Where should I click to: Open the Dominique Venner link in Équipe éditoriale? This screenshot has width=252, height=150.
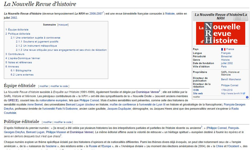147,92
